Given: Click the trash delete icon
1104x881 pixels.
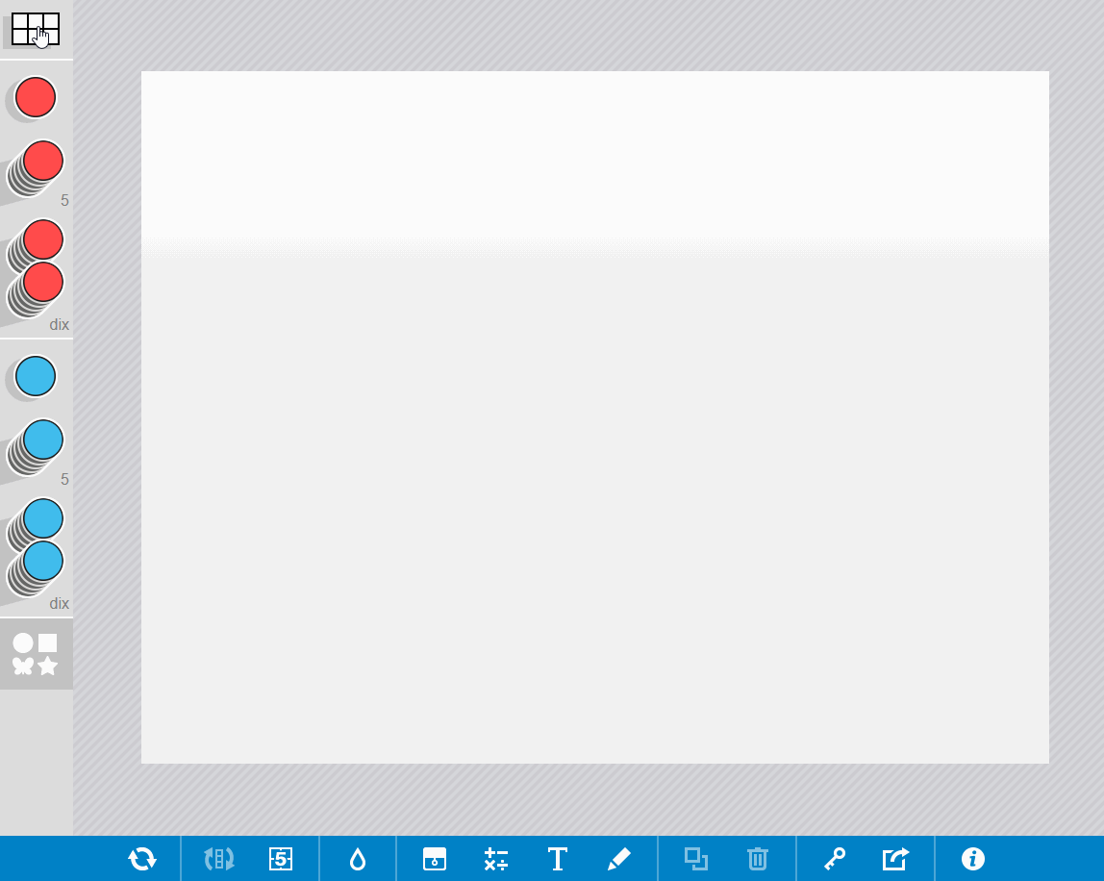Looking at the screenshot, I should [758, 859].
